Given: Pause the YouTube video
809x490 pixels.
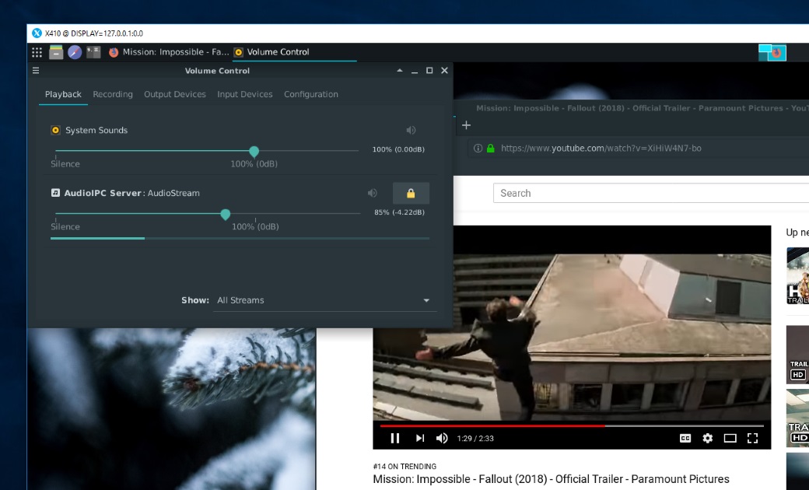Looking at the screenshot, I should click(x=395, y=438).
